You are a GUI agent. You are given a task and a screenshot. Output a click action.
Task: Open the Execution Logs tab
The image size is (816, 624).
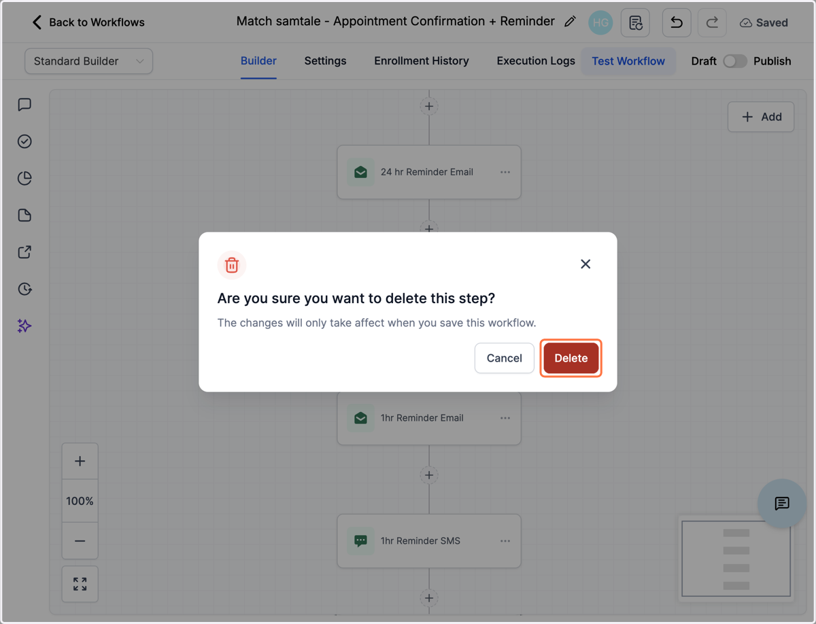[536, 60]
